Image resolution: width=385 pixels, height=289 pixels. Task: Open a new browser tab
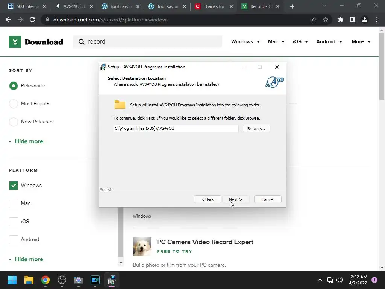click(x=292, y=6)
